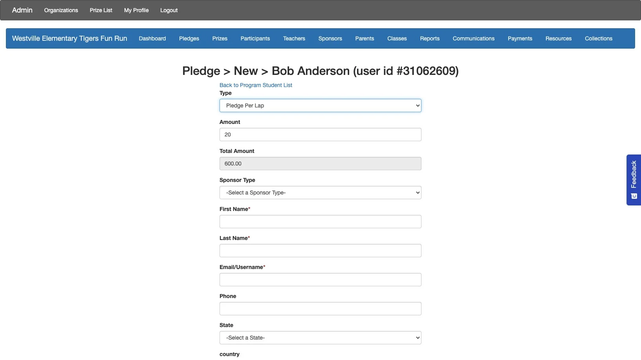Open Communications in blue navbar

click(474, 38)
